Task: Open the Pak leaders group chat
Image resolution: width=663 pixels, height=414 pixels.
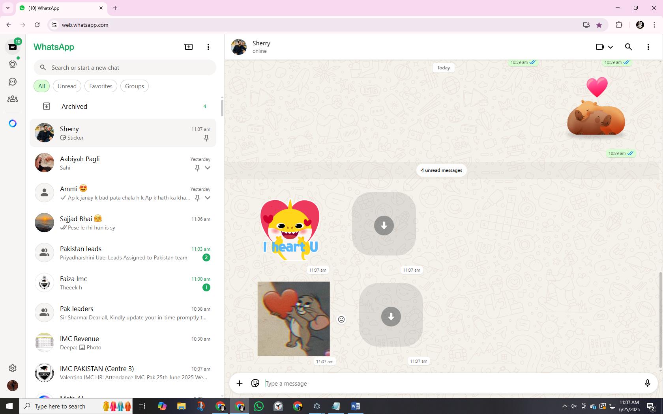Action: click(123, 313)
